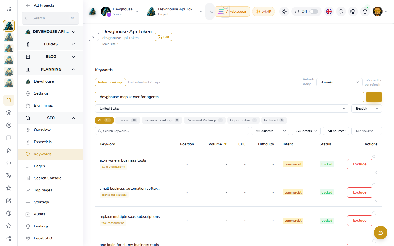Expand the Devghouse Space dropdown
Viewport: 394px width, 246px height.
120,11
